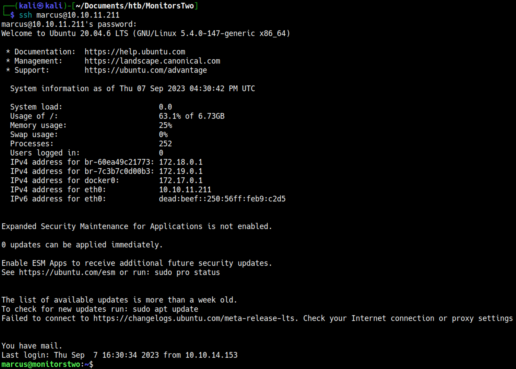Image resolution: width=516 pixels, height=369 pixels.
Task: Click the ubuntu.com/esm link
Action: 67,272
